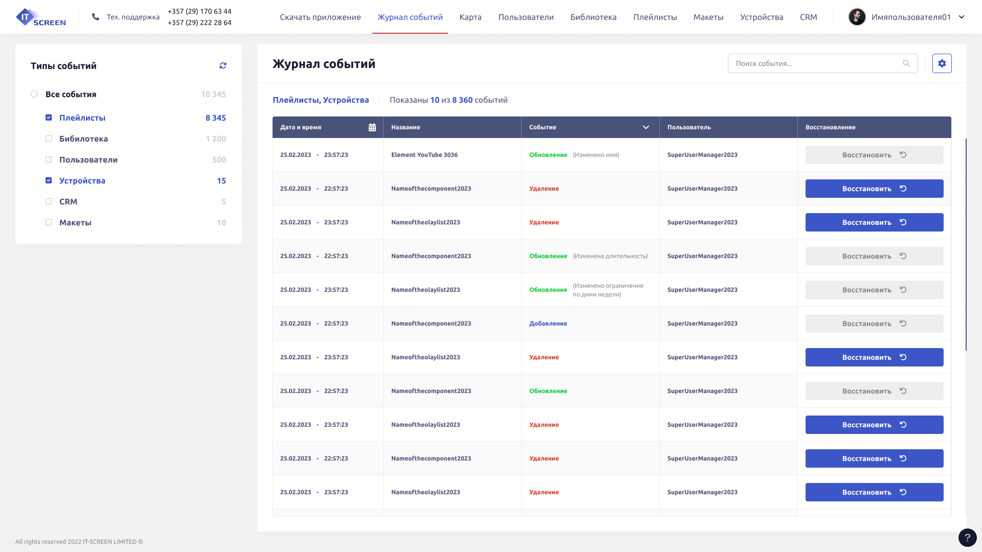Open the settings gear next to search
This screenshot has width=982, height=552.
942,63
